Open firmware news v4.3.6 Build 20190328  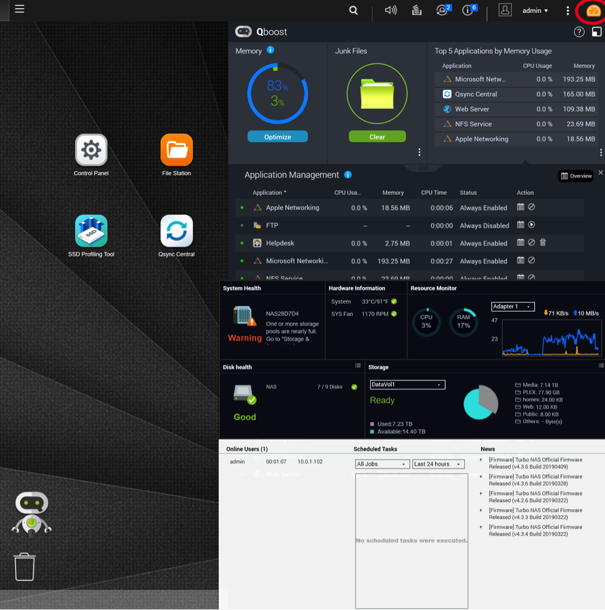point(536,480)
